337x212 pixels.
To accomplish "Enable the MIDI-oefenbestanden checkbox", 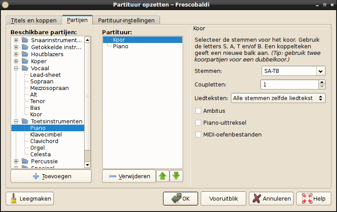I will [x=199, y=134].
